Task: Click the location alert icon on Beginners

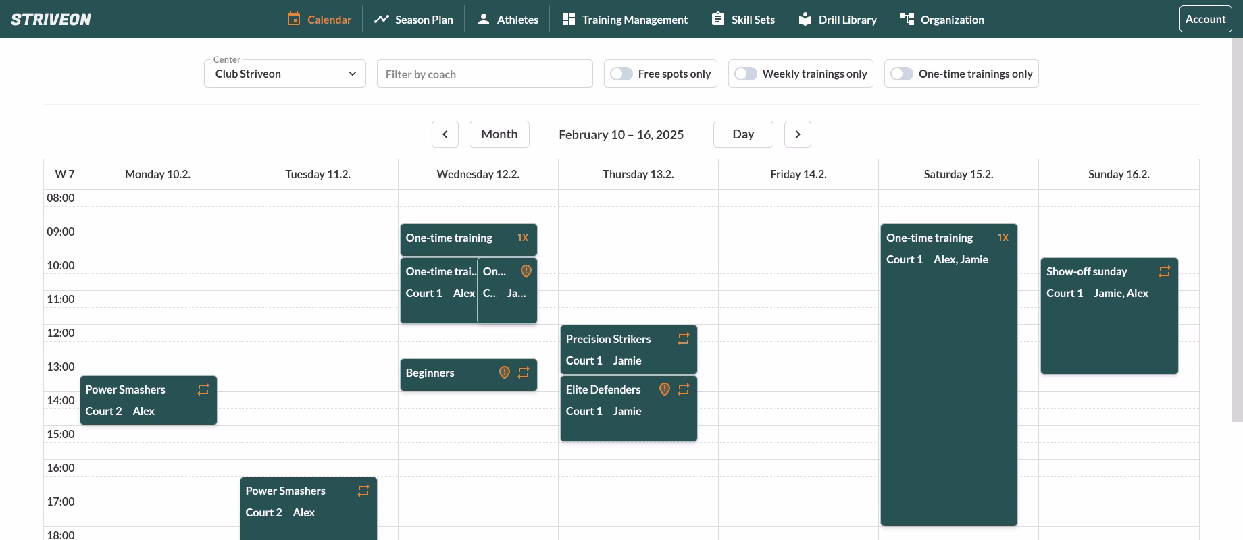Action: pyautogui.click(x=504, y=373)
